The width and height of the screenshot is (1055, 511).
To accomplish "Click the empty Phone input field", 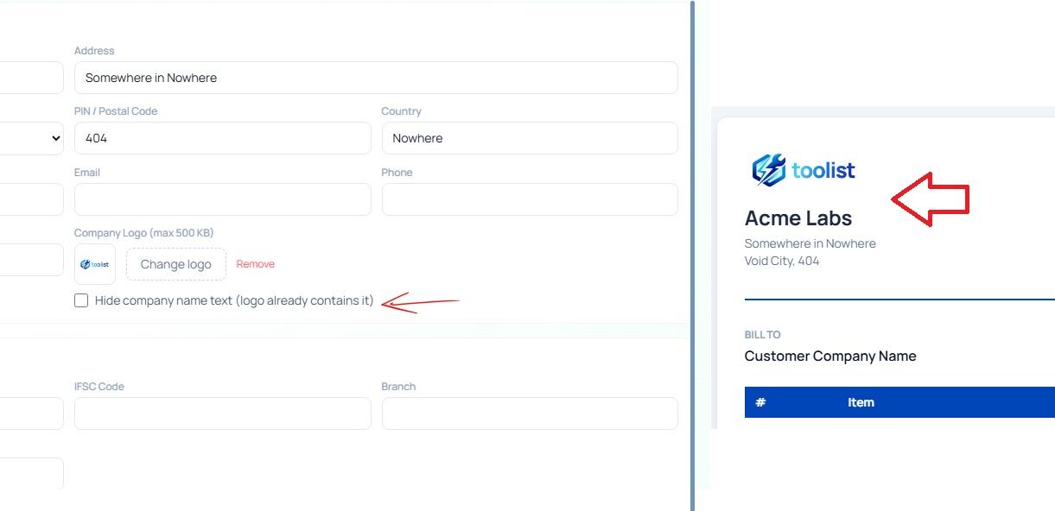I will pyautogui.click(x=529, y=199).
